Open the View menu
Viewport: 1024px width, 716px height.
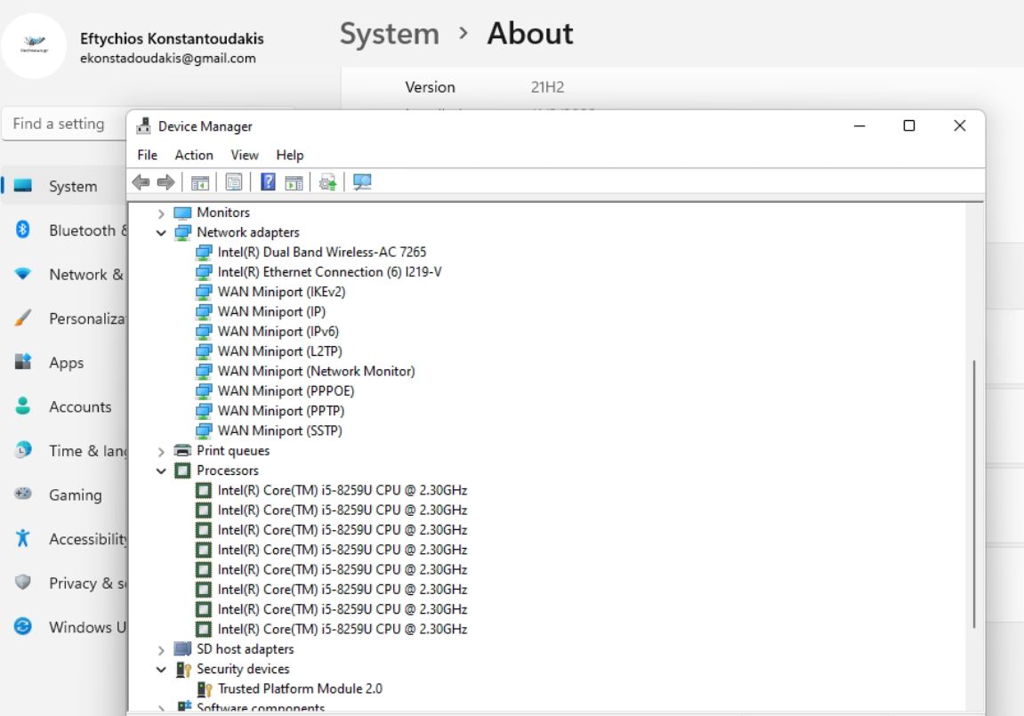(245, 155)
